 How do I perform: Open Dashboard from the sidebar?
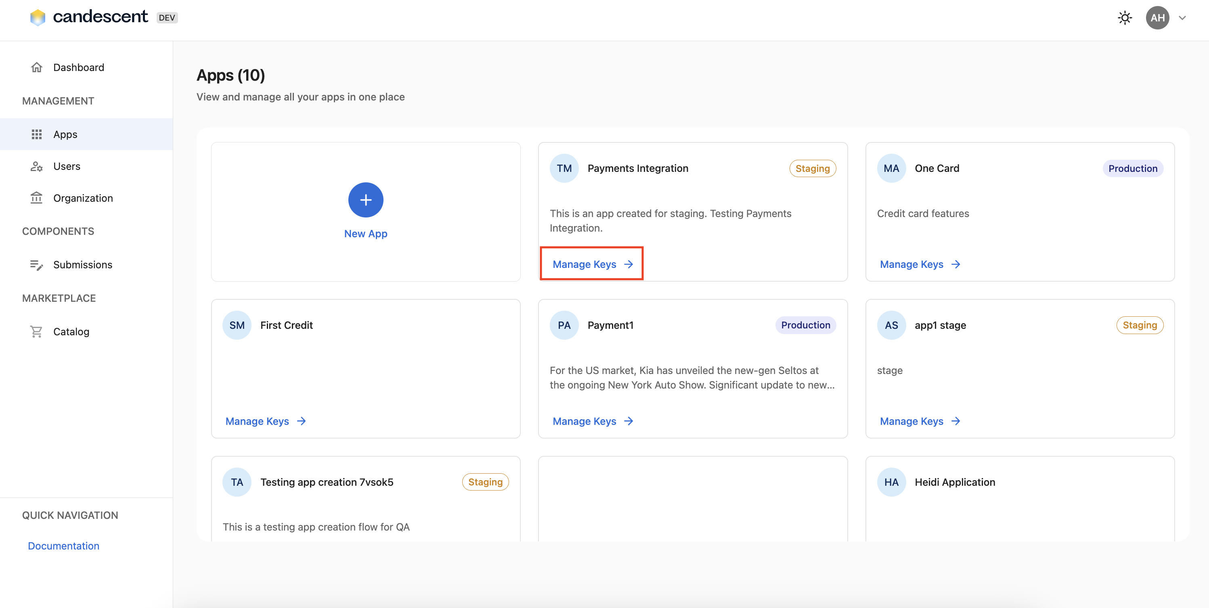[x=78, y=67]
